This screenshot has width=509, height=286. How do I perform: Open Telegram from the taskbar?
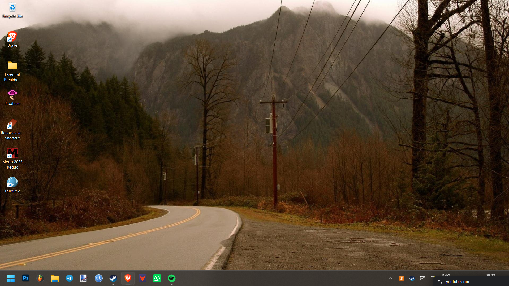pos(70,278)
